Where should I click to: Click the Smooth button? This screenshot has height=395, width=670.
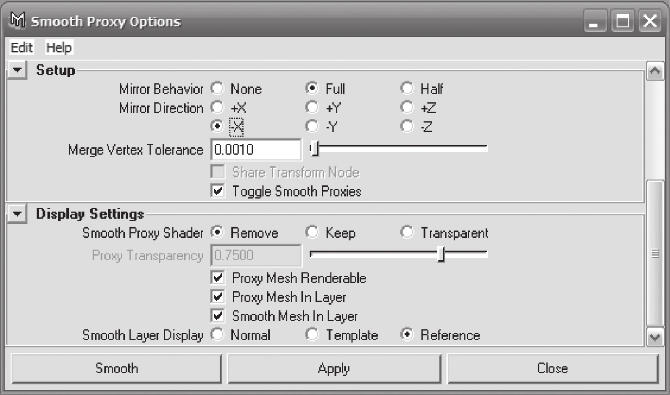pyautogui.click(x=116, y=368)
